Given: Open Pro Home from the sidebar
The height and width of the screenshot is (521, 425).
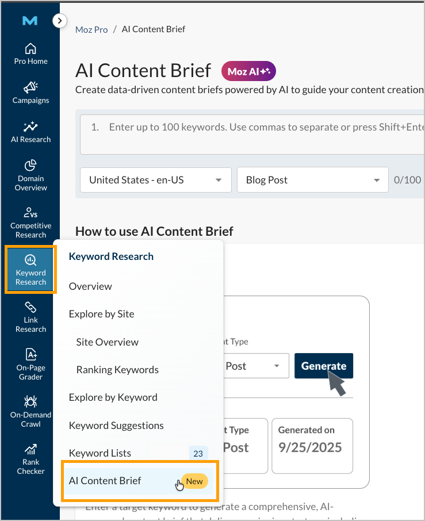Looking at the screenshot, I should [30, 54].
